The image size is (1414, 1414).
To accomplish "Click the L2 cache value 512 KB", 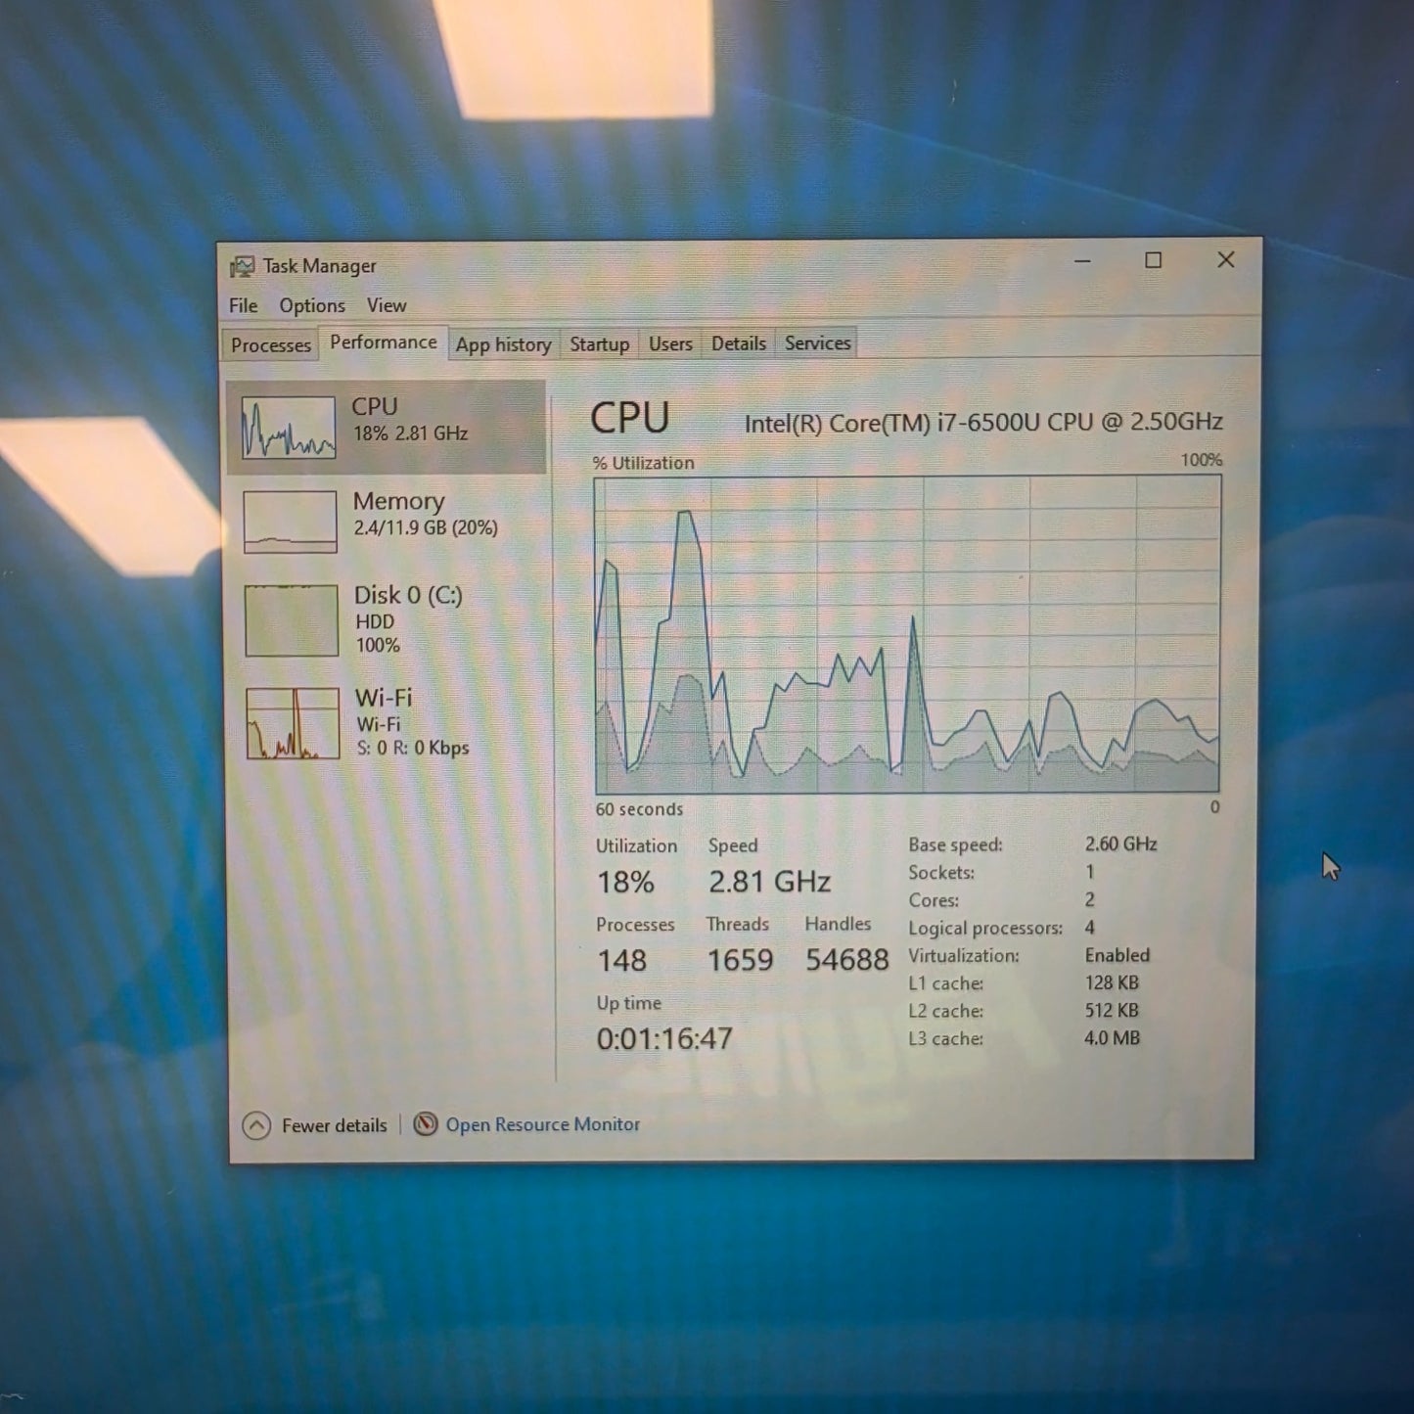I will click(1112, 1010).
